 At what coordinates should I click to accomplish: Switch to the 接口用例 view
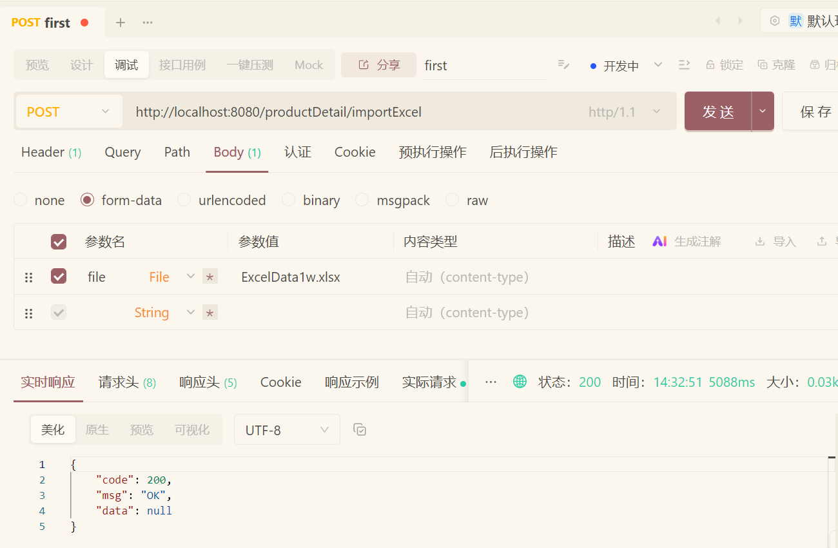point(182,64)
